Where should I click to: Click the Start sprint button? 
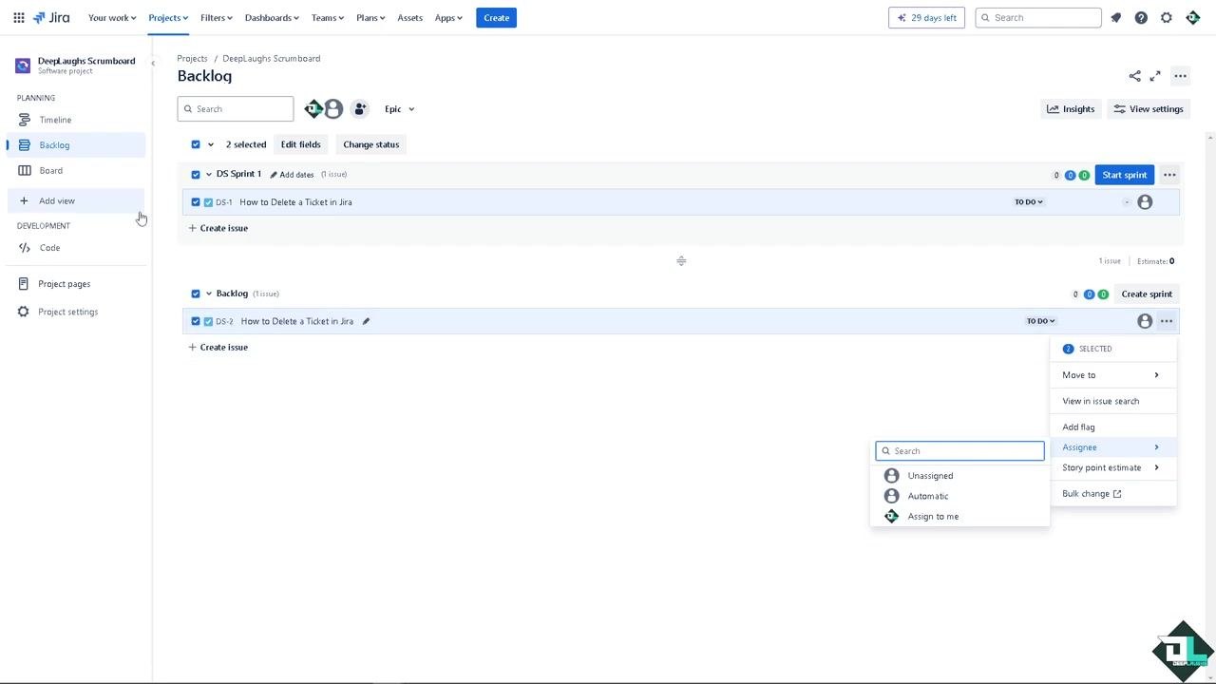[x=1125, y=175]
